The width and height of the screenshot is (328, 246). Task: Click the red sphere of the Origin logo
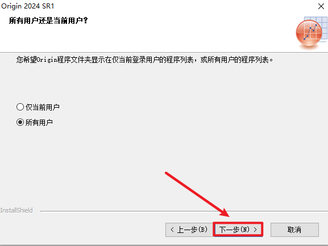pos(309,33)
